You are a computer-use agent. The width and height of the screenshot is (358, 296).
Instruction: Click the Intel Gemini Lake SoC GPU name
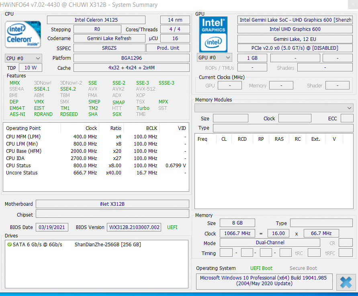(295, 20)
